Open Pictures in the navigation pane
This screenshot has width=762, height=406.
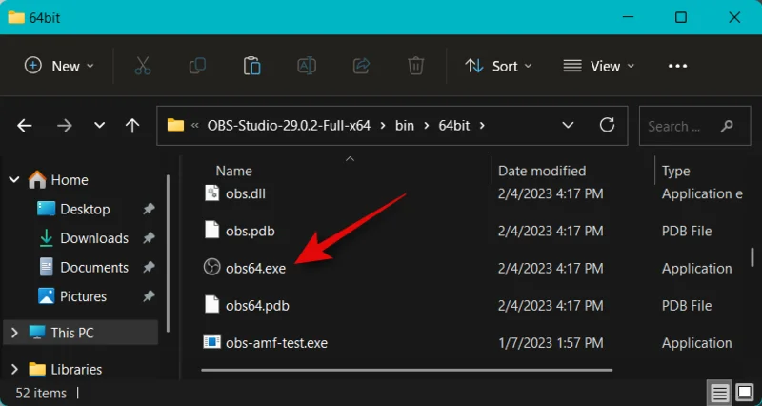83,296
